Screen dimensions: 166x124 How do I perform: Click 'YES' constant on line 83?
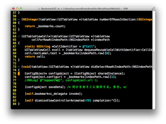(x=88, y=101)
